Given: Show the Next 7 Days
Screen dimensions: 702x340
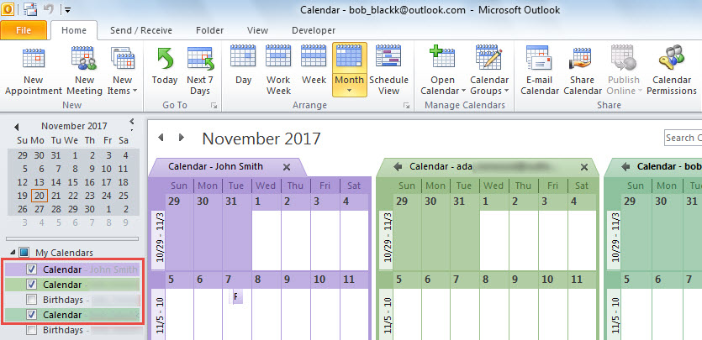Looking at the screenshot, I should click(x=200, y=71).
